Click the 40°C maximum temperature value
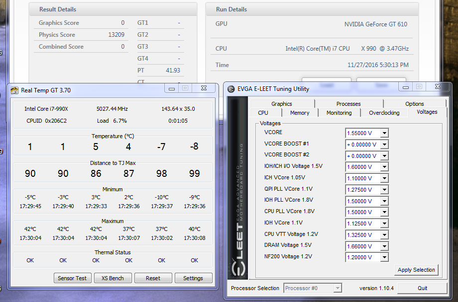Image resolution: width=458 pixels, height=302 pixels. click(x=195, y=229)
